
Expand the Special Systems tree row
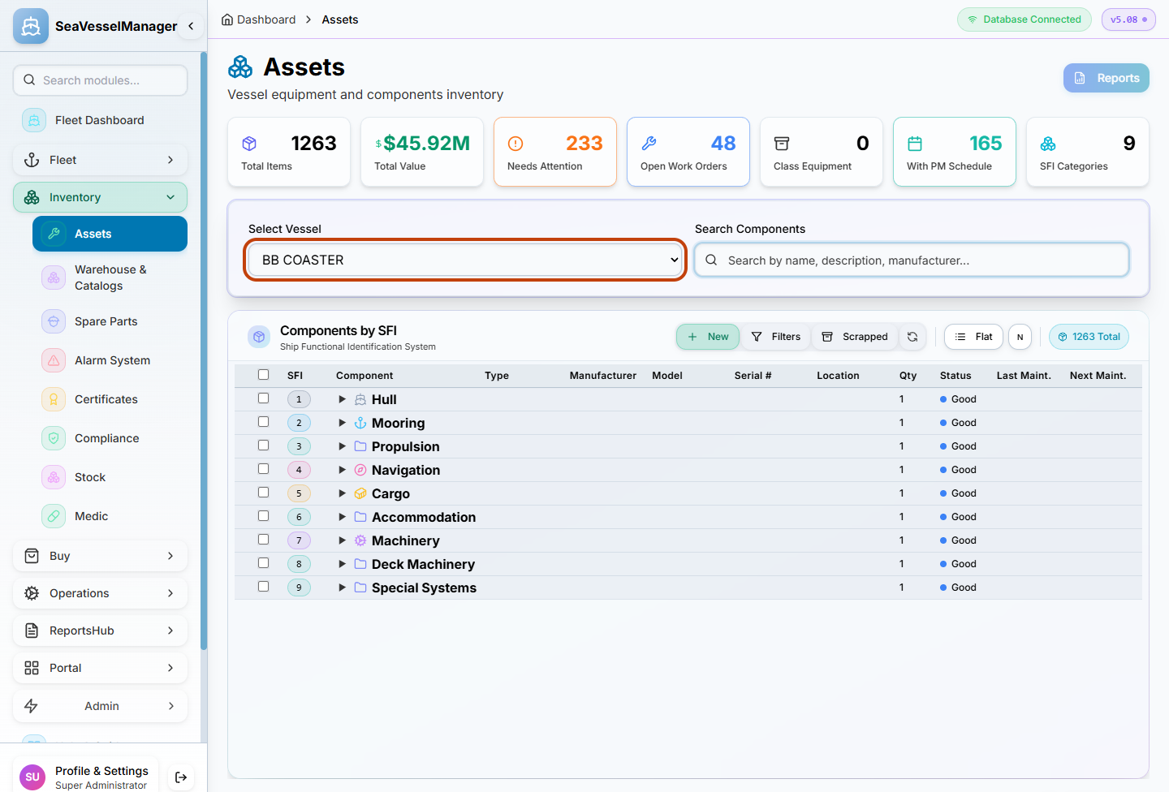[343, 588]
